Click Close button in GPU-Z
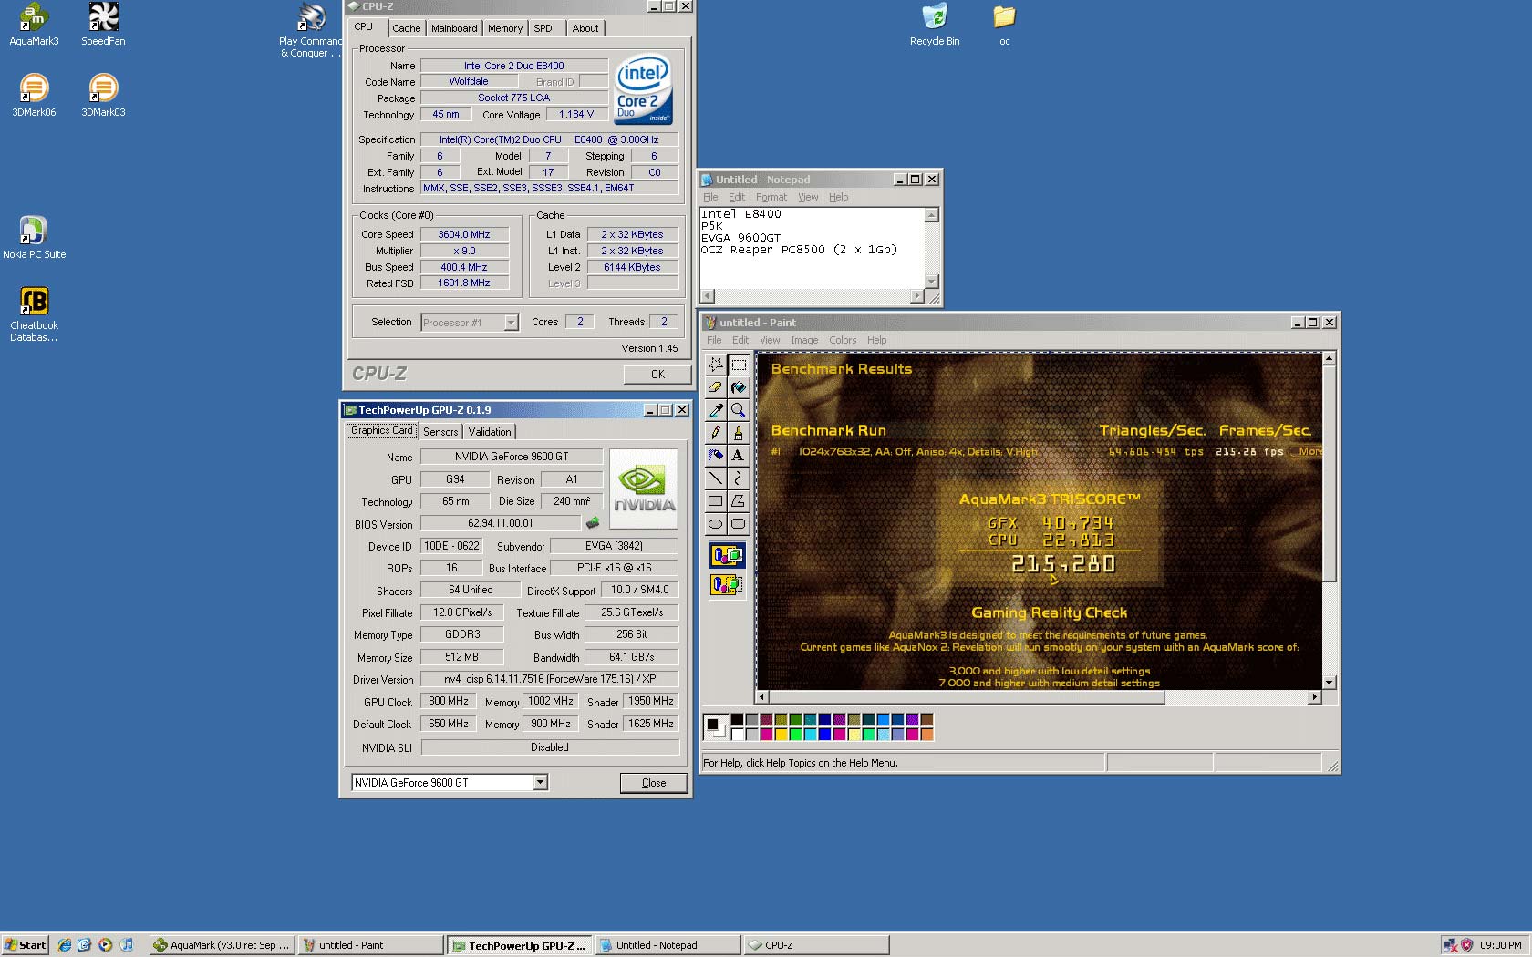The height and width of the screenshot is (957, 1532). pyautogui.click(x=654, y=783)
